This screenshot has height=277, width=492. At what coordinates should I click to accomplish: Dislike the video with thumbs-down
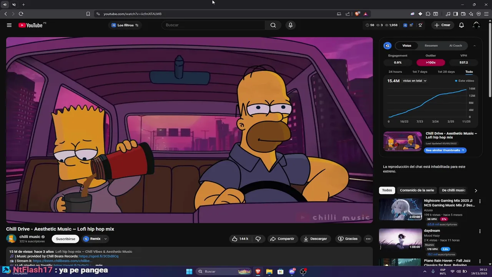pyautogui.click(x=258, y=239)
